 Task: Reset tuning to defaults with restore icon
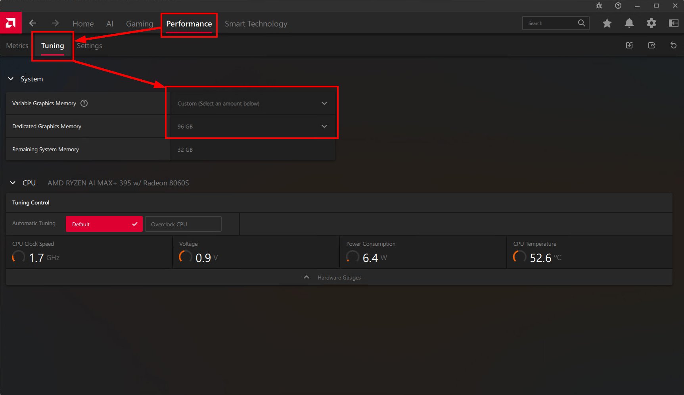[673, 45]
